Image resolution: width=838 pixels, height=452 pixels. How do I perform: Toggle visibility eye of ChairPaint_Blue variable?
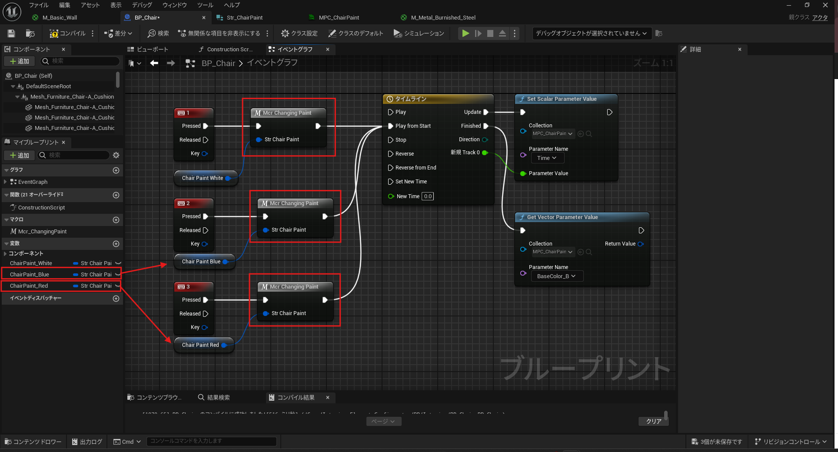coord(118,275)
